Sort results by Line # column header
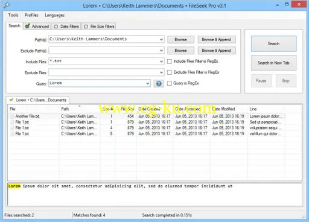 point(108,109)
